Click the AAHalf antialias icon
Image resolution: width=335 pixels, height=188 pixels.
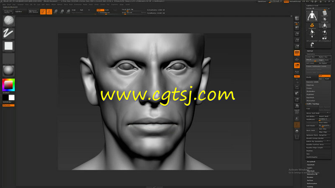click(297, 46)
